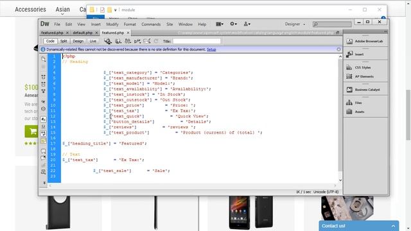Open the Edit menu
This screenshot has width=411, height=231.
coord(69,24)
